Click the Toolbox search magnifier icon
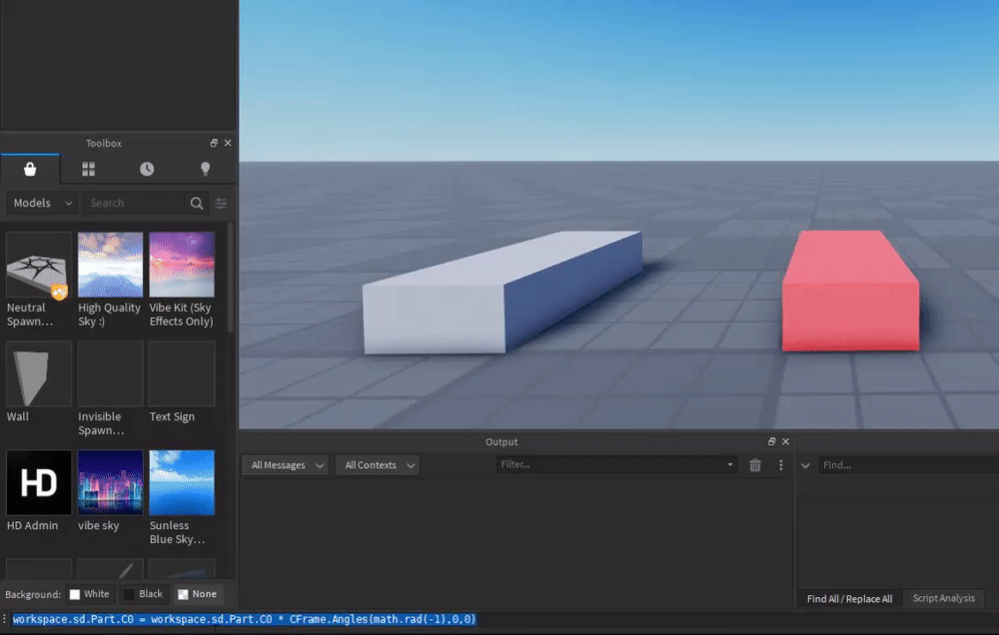 (197, 203)
